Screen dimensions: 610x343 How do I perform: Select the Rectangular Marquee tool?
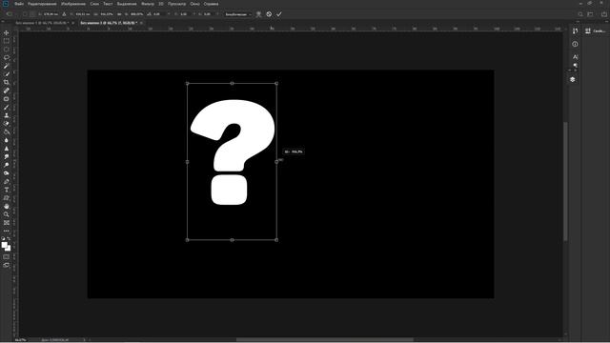(7, 41)
